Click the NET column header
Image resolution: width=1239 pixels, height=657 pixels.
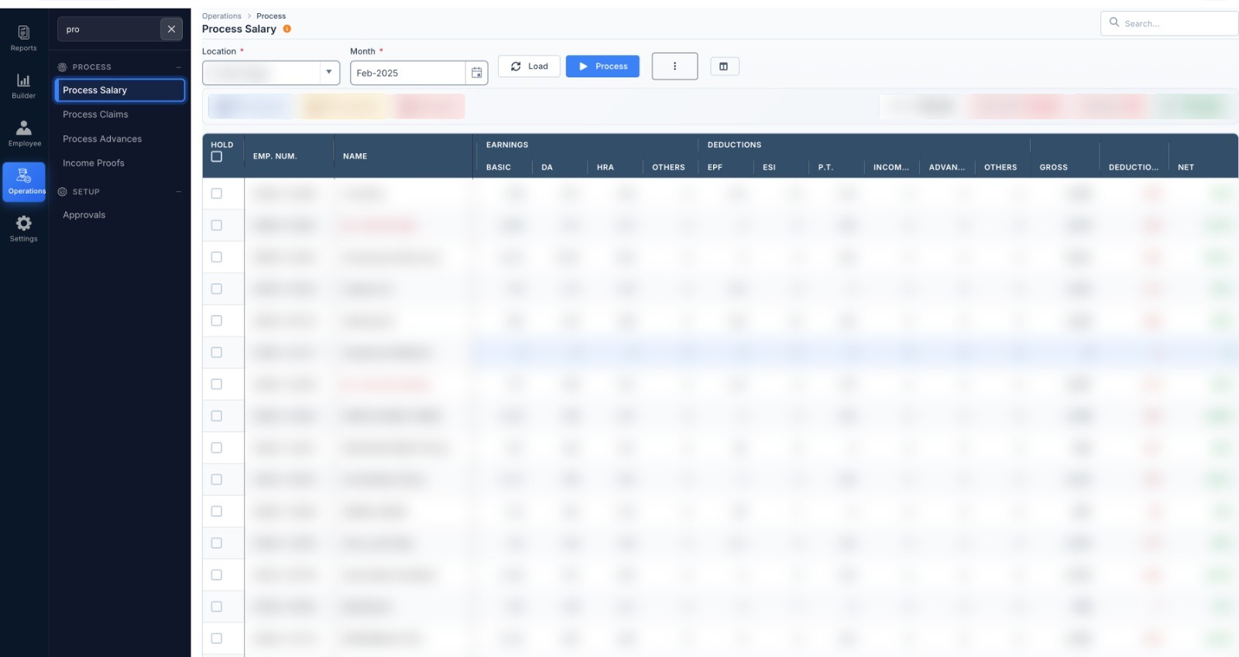coord(1186,167)
